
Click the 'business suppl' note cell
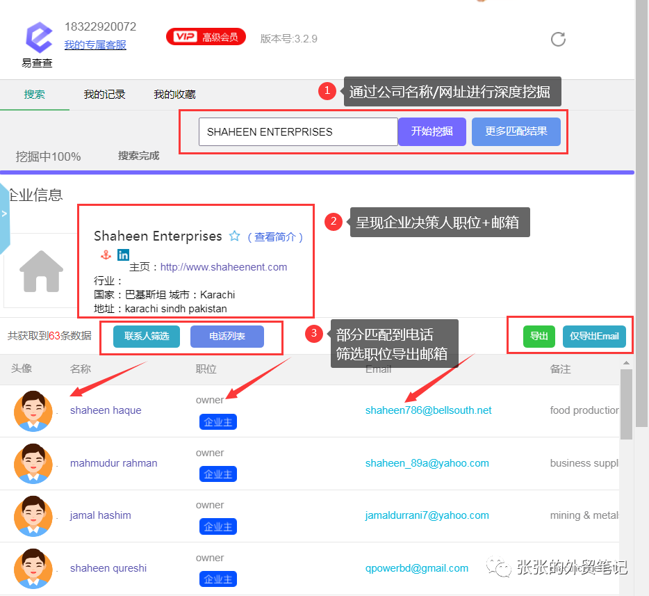point(584,463)
